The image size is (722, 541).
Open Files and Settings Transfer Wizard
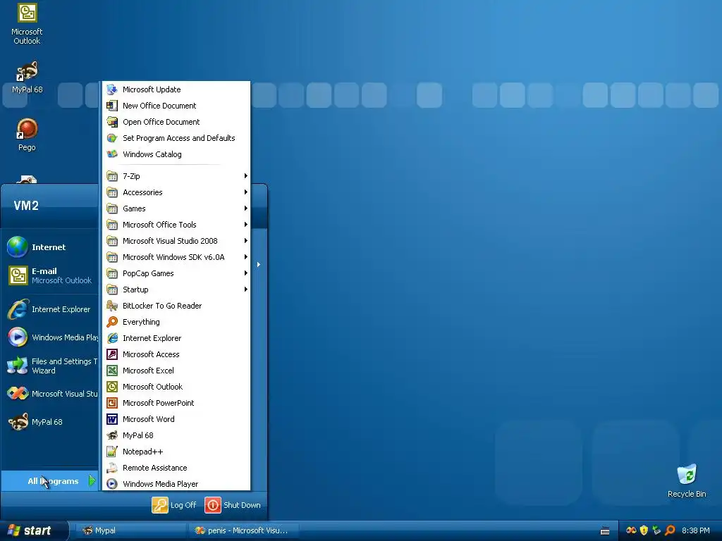[50, 366]
